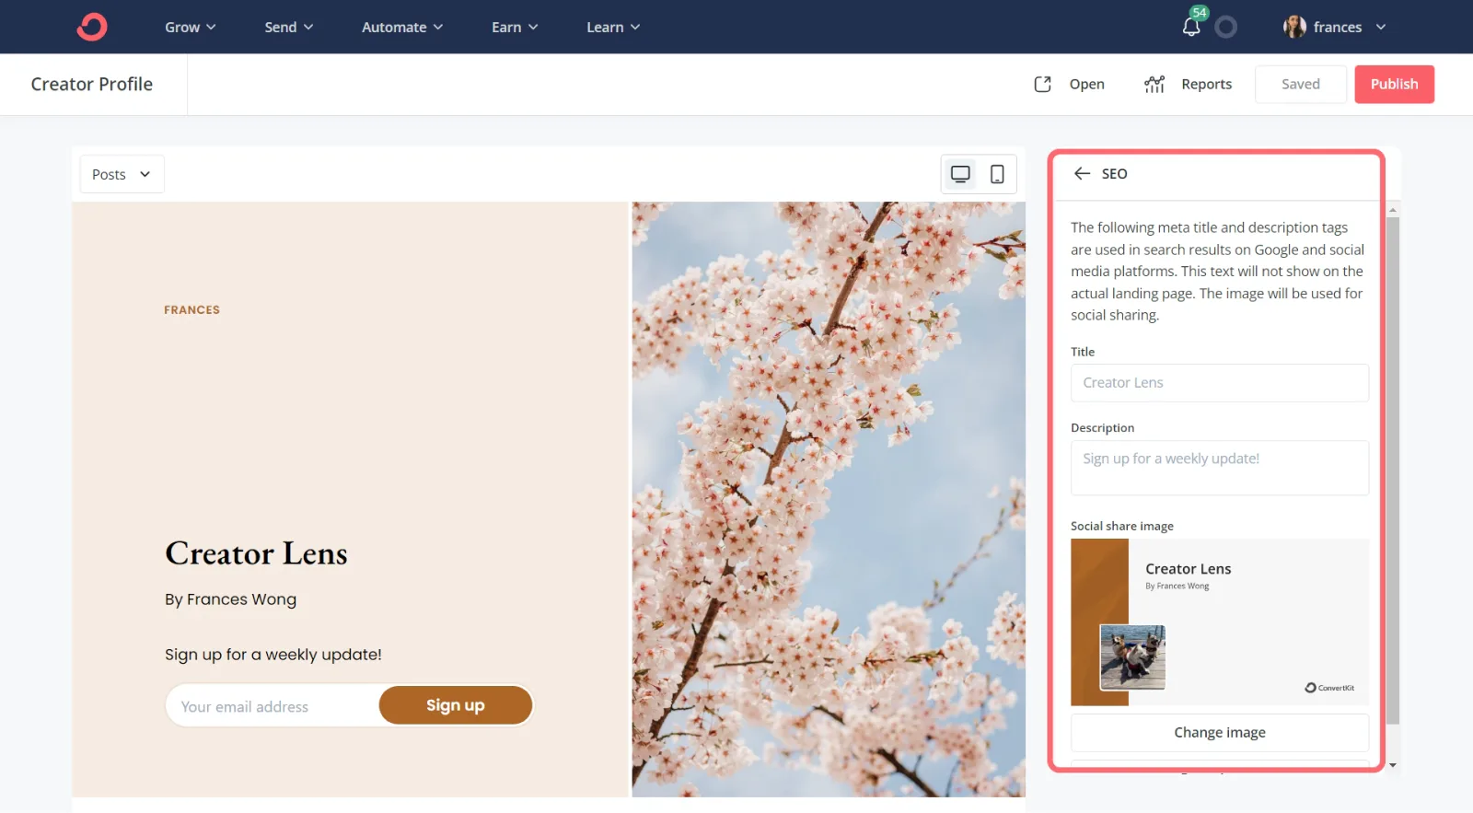
Task: Click the SEO Title input field
Action: pos(1219,383)
